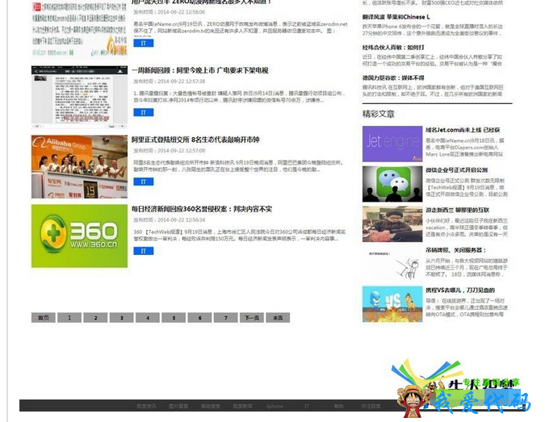Click publish time 2014-09-22 12:57:38
The width and height of the screenshot is (545, 422).
[x=170, y=81]
